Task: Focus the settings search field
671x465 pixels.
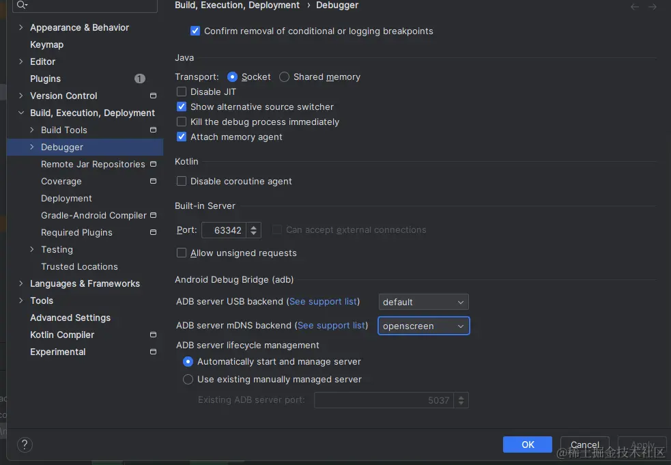Action: click(85, 5)
